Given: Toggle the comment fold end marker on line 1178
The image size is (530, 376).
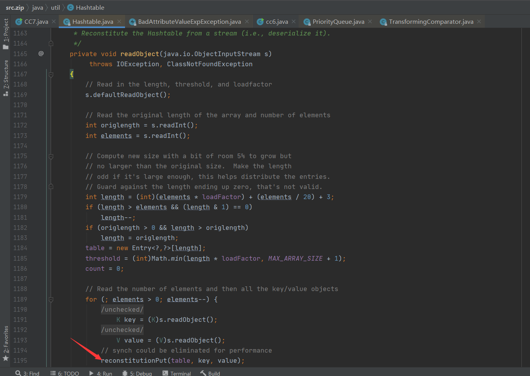Looking at the screenshot, I should coord(51,187).
